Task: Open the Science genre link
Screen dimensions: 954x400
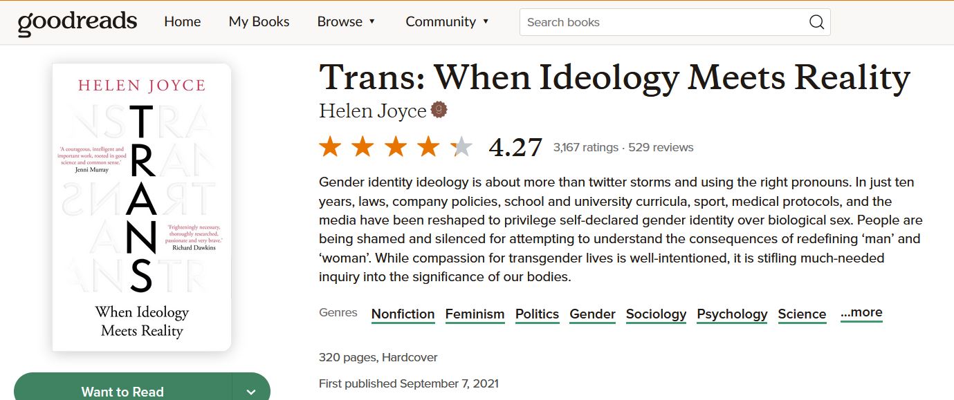Action: tap(802, 314)
